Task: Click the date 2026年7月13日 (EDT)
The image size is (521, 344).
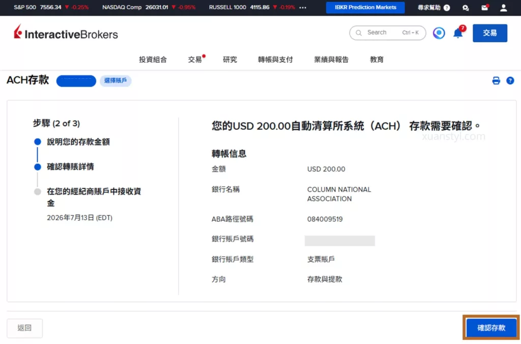Action: pos(79,218)
